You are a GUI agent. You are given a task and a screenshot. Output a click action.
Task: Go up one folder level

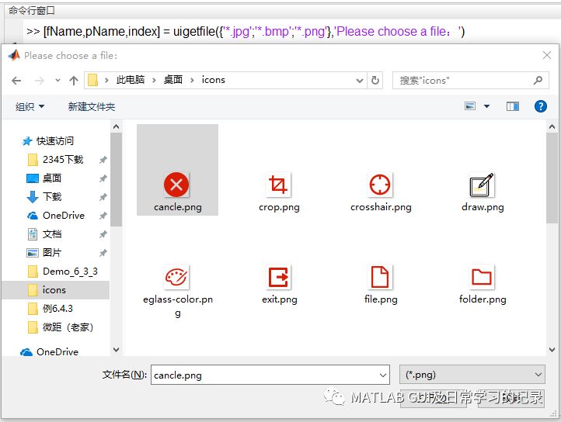74,81
